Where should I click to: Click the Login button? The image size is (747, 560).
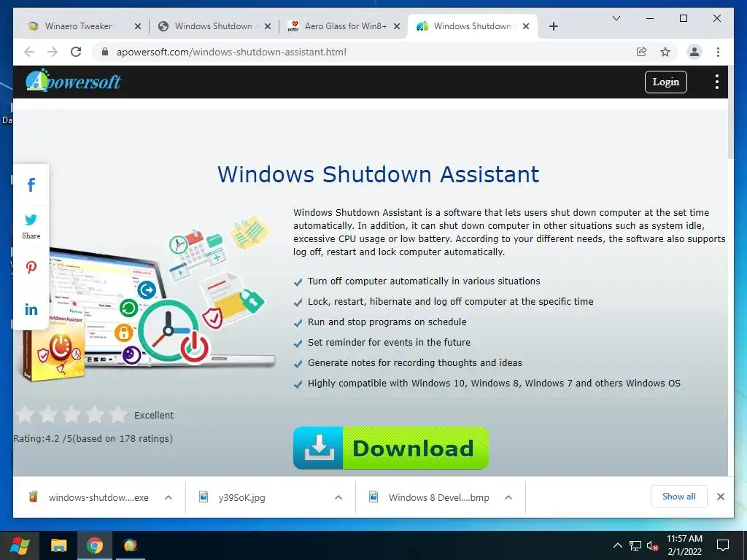(665, 82)
